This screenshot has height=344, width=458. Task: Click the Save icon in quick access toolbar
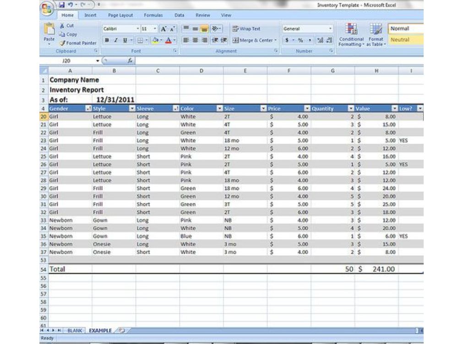(x=62, y=5)
